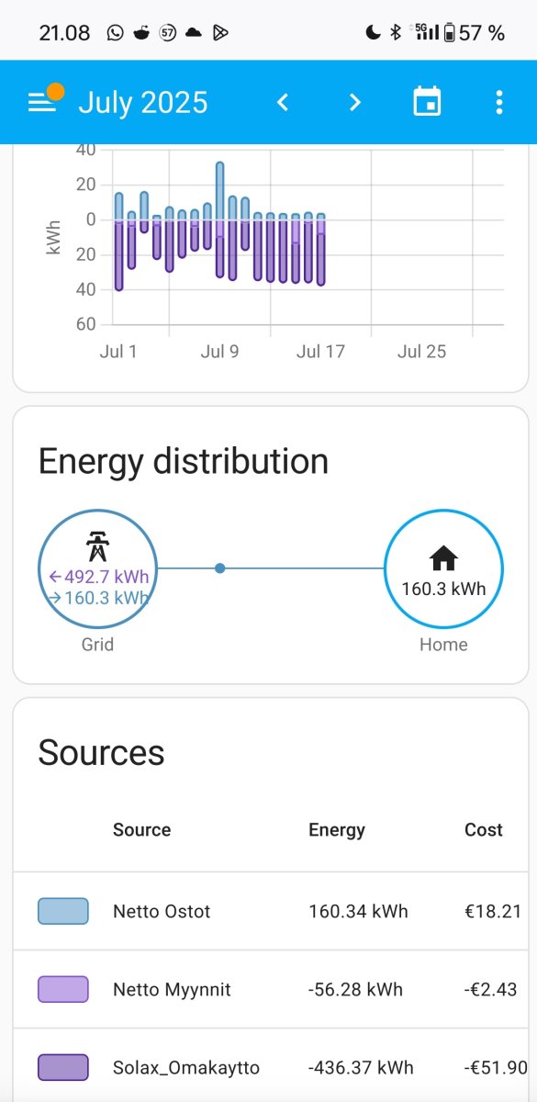Open the sidebar hamburger menu
Screen dimensions: 537x1102
click(x=43, y=102)
